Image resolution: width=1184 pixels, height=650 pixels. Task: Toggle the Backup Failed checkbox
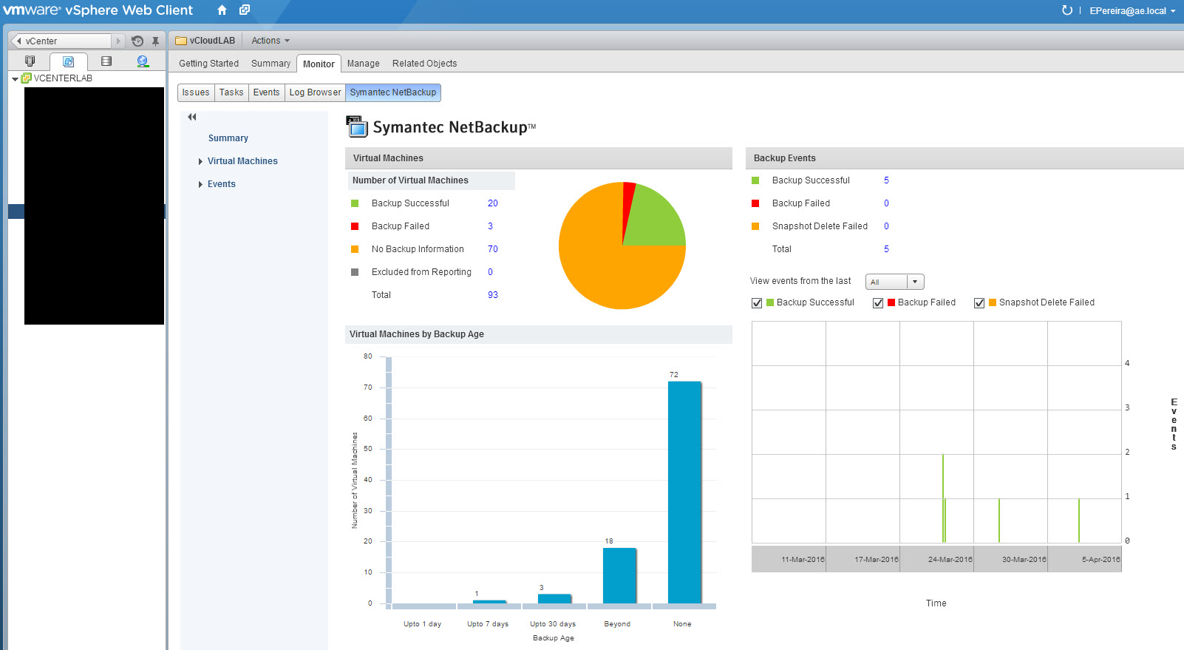tap(878, 303)
